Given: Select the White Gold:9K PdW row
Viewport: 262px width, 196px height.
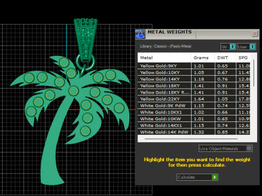Looking at the screenshot, I should point(194,106).
